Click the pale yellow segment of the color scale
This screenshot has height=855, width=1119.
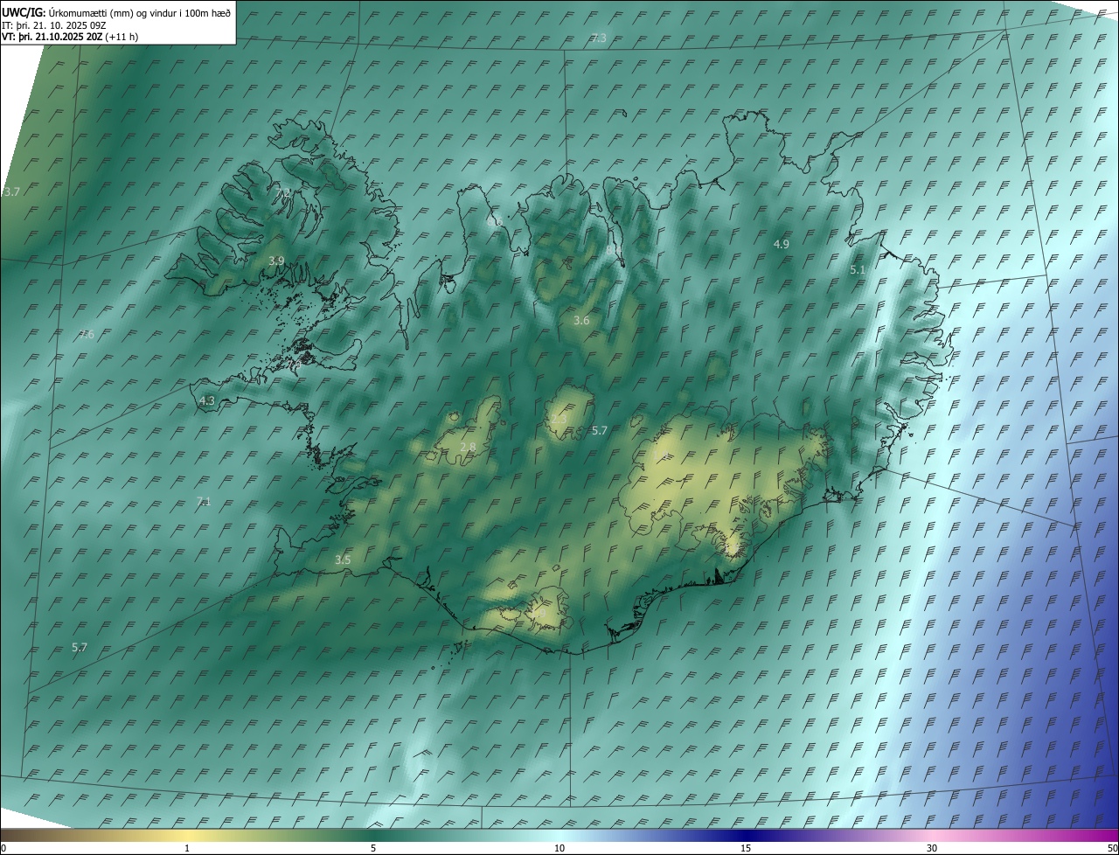188,834
